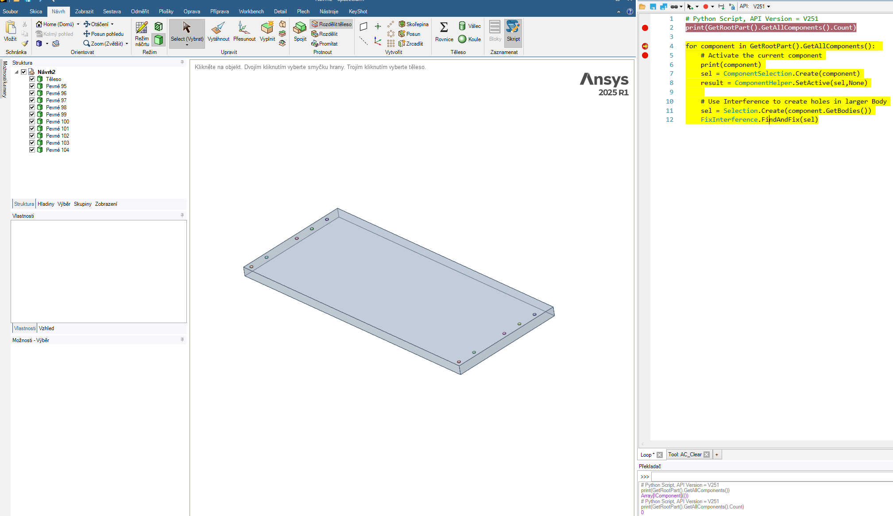Switch to the Sestava ribbon tab
893x516 pixels.
tap(112, 12)
